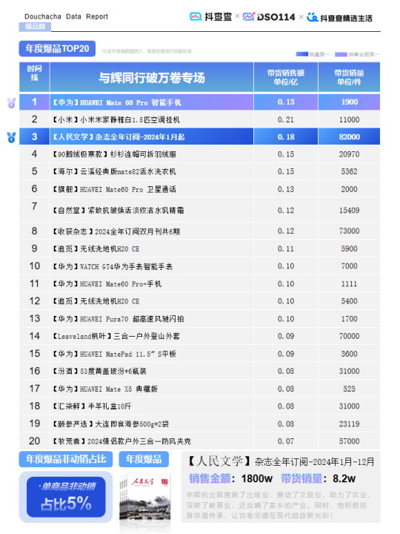Select row 汾酒 53度黄盖玻汾*6瓶装
This screenshot has width=400, height=534.
[x=200, y=372]
